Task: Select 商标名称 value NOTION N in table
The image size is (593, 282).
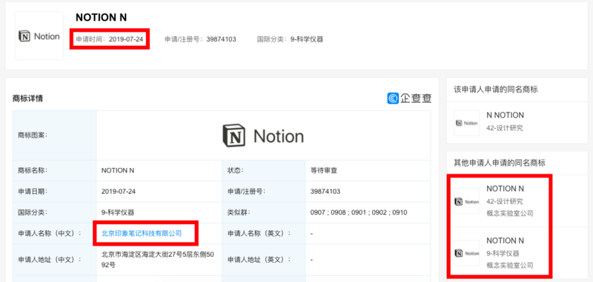Action: [x=118, y=171]
